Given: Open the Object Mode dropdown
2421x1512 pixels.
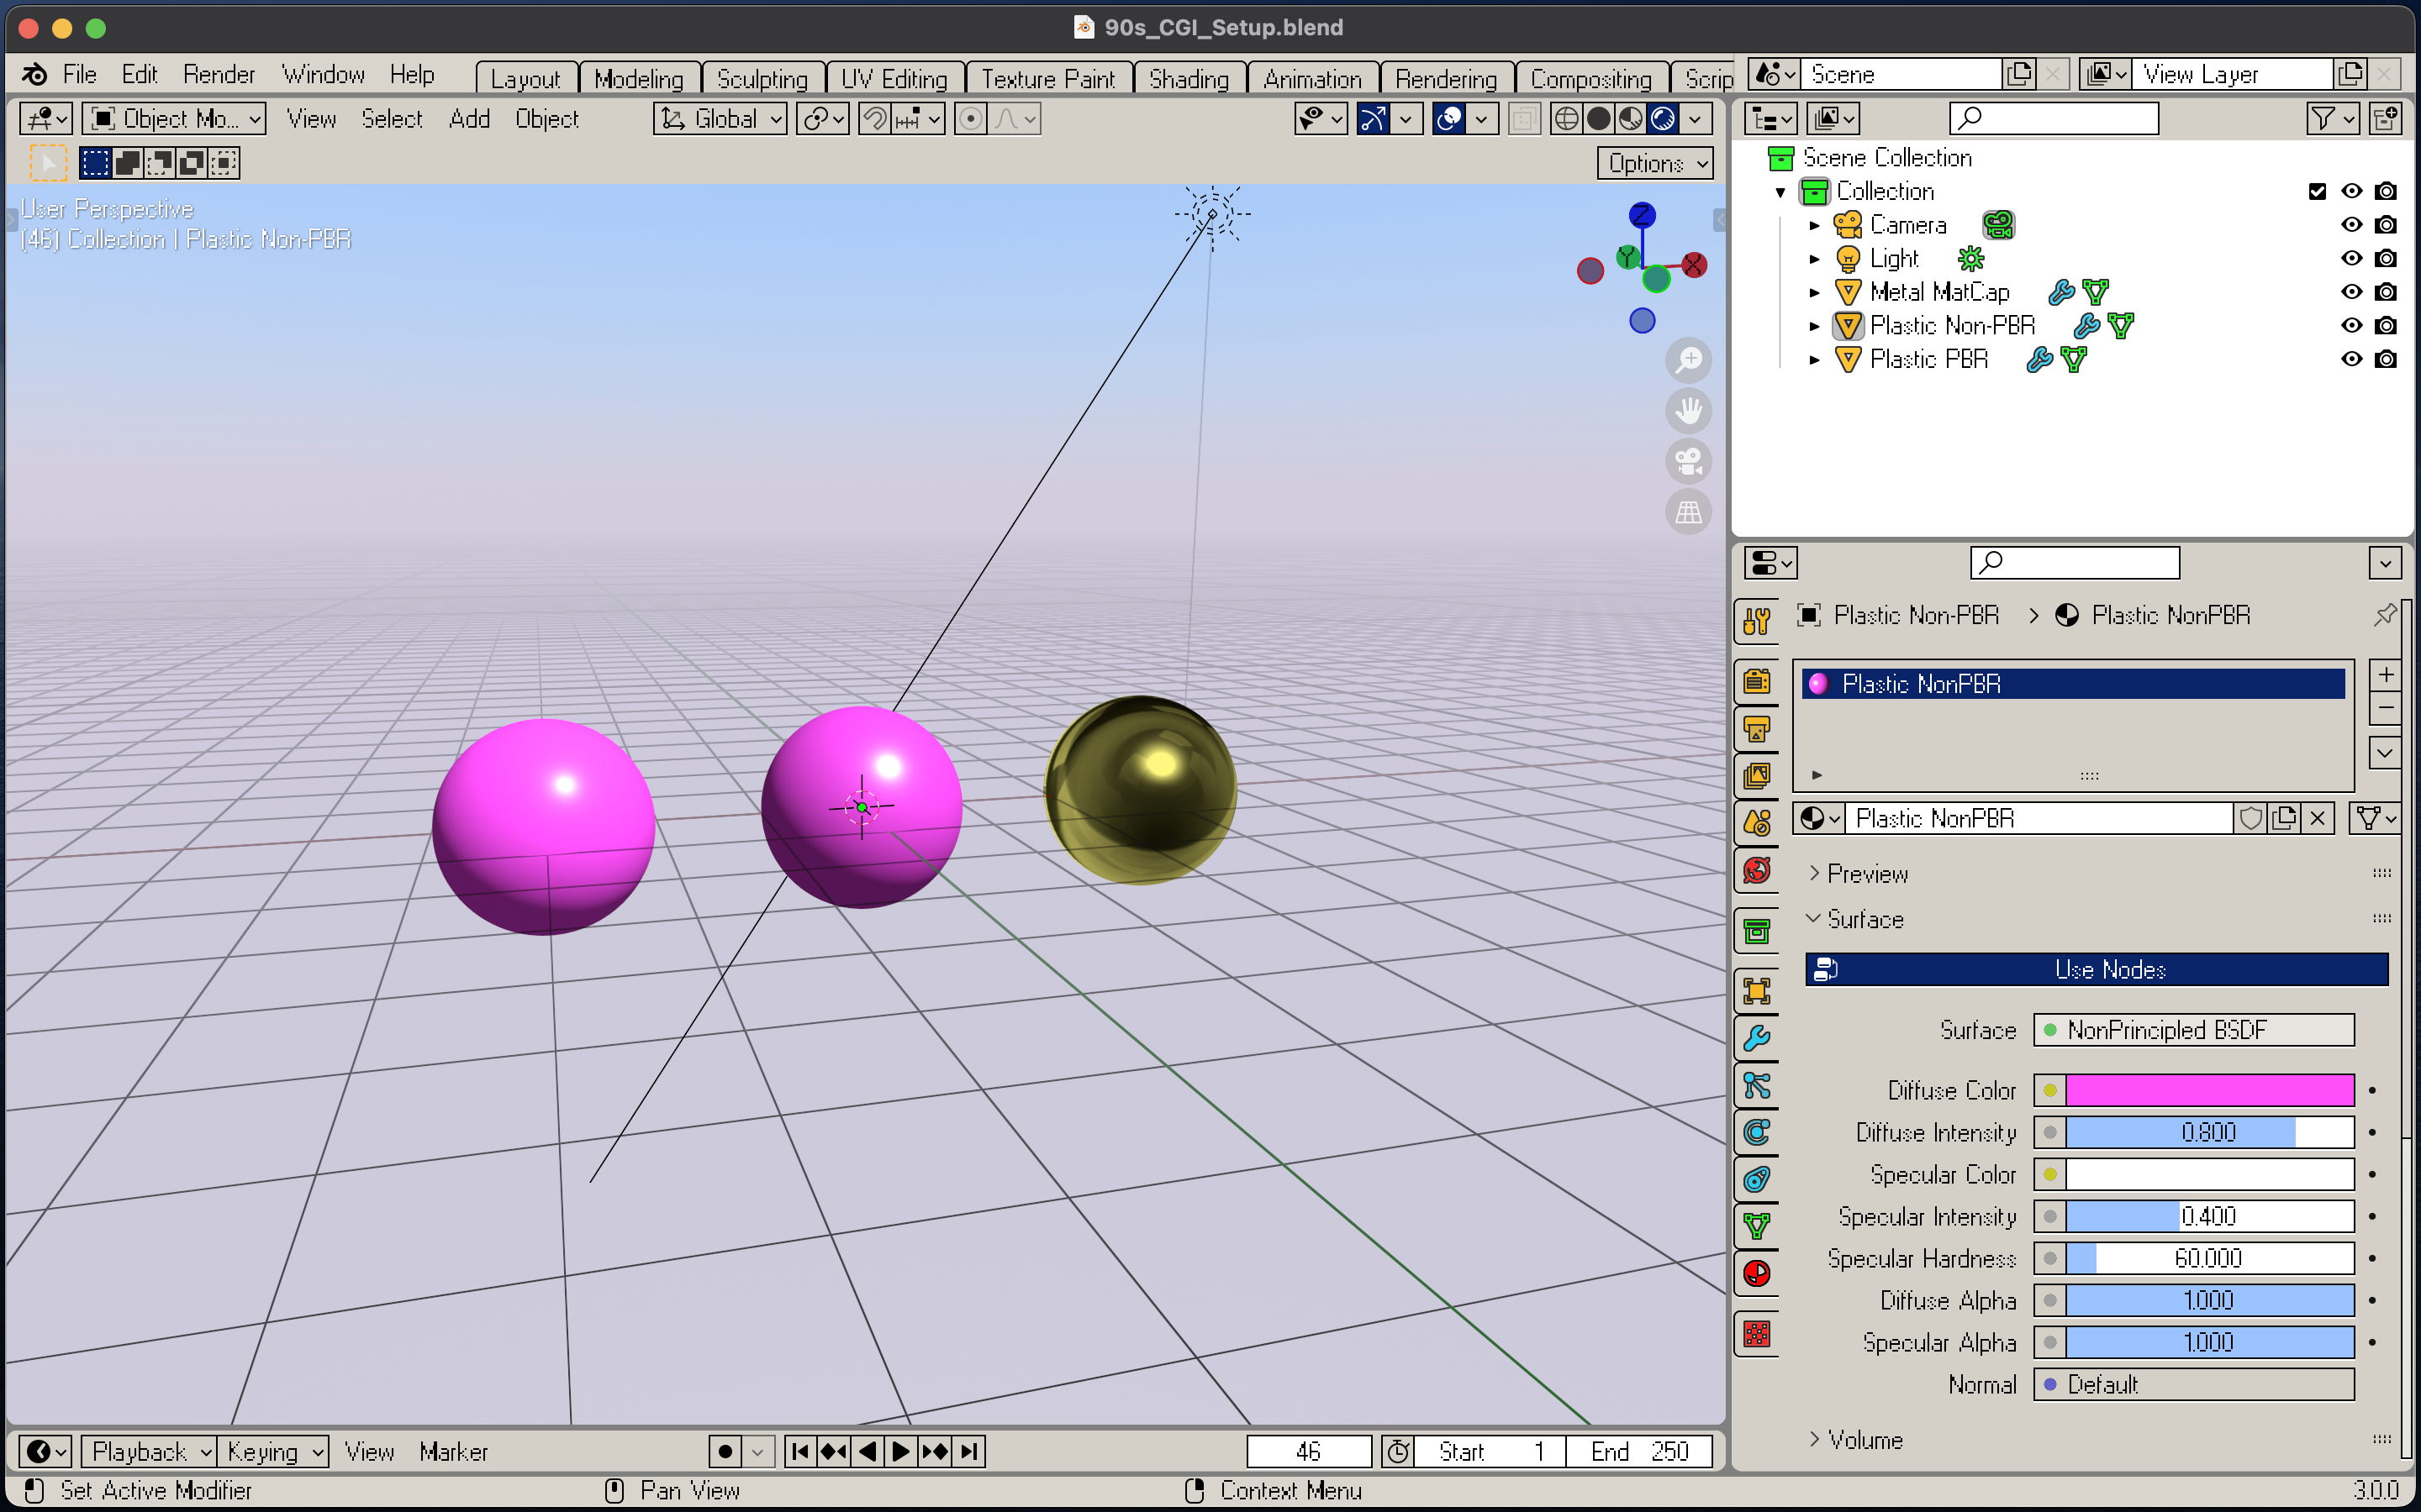Looking at the screenshot, I should (x=174, y=119).
